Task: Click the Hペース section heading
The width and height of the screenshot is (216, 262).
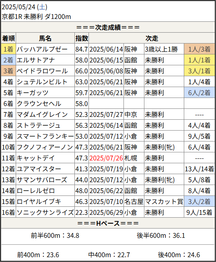Action: coord(108,223)
